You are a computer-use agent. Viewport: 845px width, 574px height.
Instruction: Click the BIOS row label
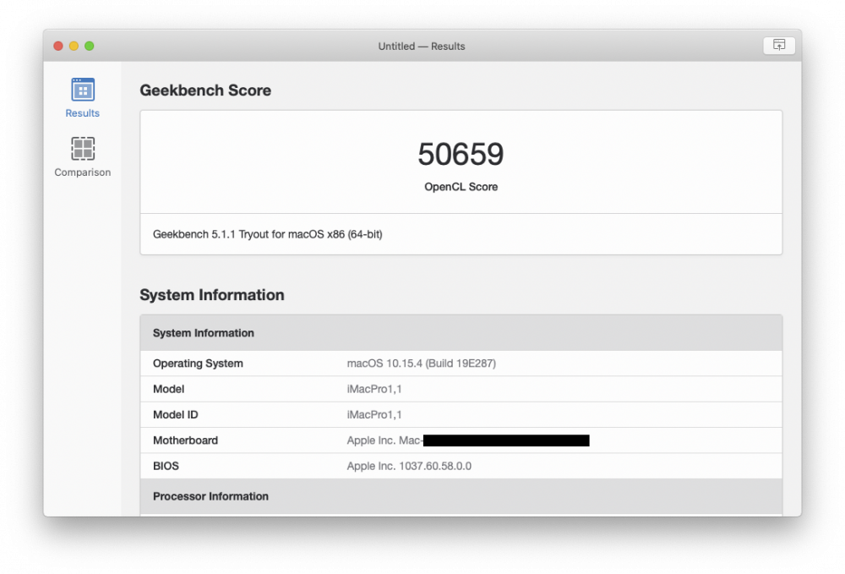[166, 466]
